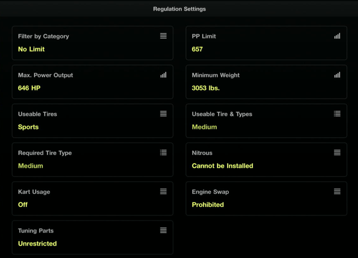Viewport: 358px width, 258px height.
Task: Adjust the PP Limit 657 value
Action: pyautogui.click(x=197, y=49)
